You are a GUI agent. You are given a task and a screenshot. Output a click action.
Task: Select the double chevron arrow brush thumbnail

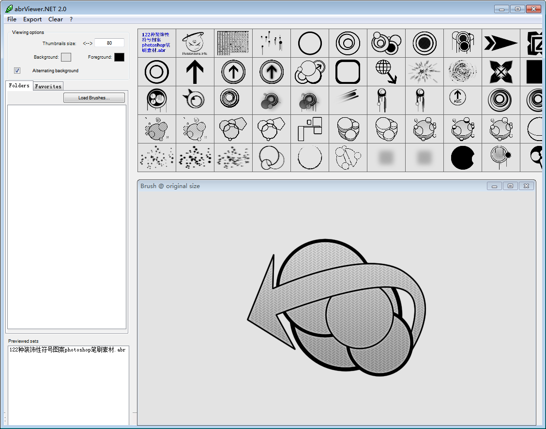(500, 43)
